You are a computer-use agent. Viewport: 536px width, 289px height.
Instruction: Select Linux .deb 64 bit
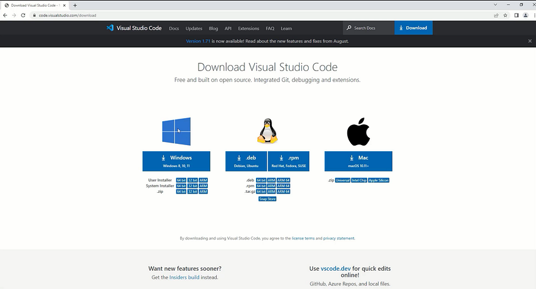click(x=261, y=180)
